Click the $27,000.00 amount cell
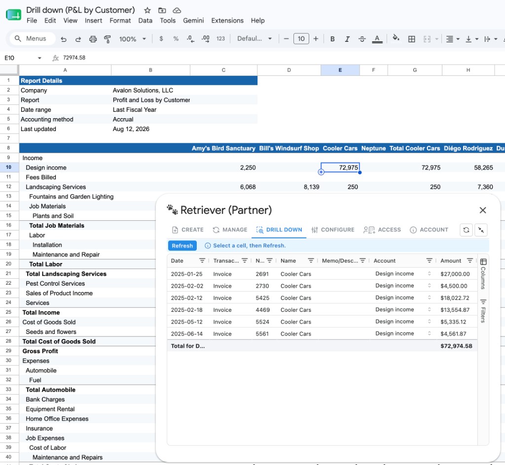This screenshot has width=505, height=465. [x=455, y=274]
